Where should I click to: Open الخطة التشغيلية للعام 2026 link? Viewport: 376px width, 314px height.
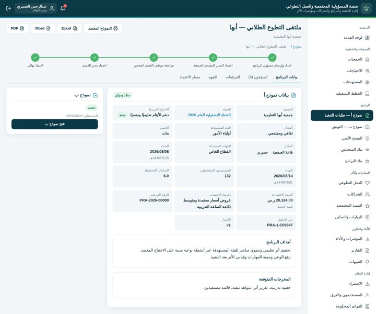[209, 115]
